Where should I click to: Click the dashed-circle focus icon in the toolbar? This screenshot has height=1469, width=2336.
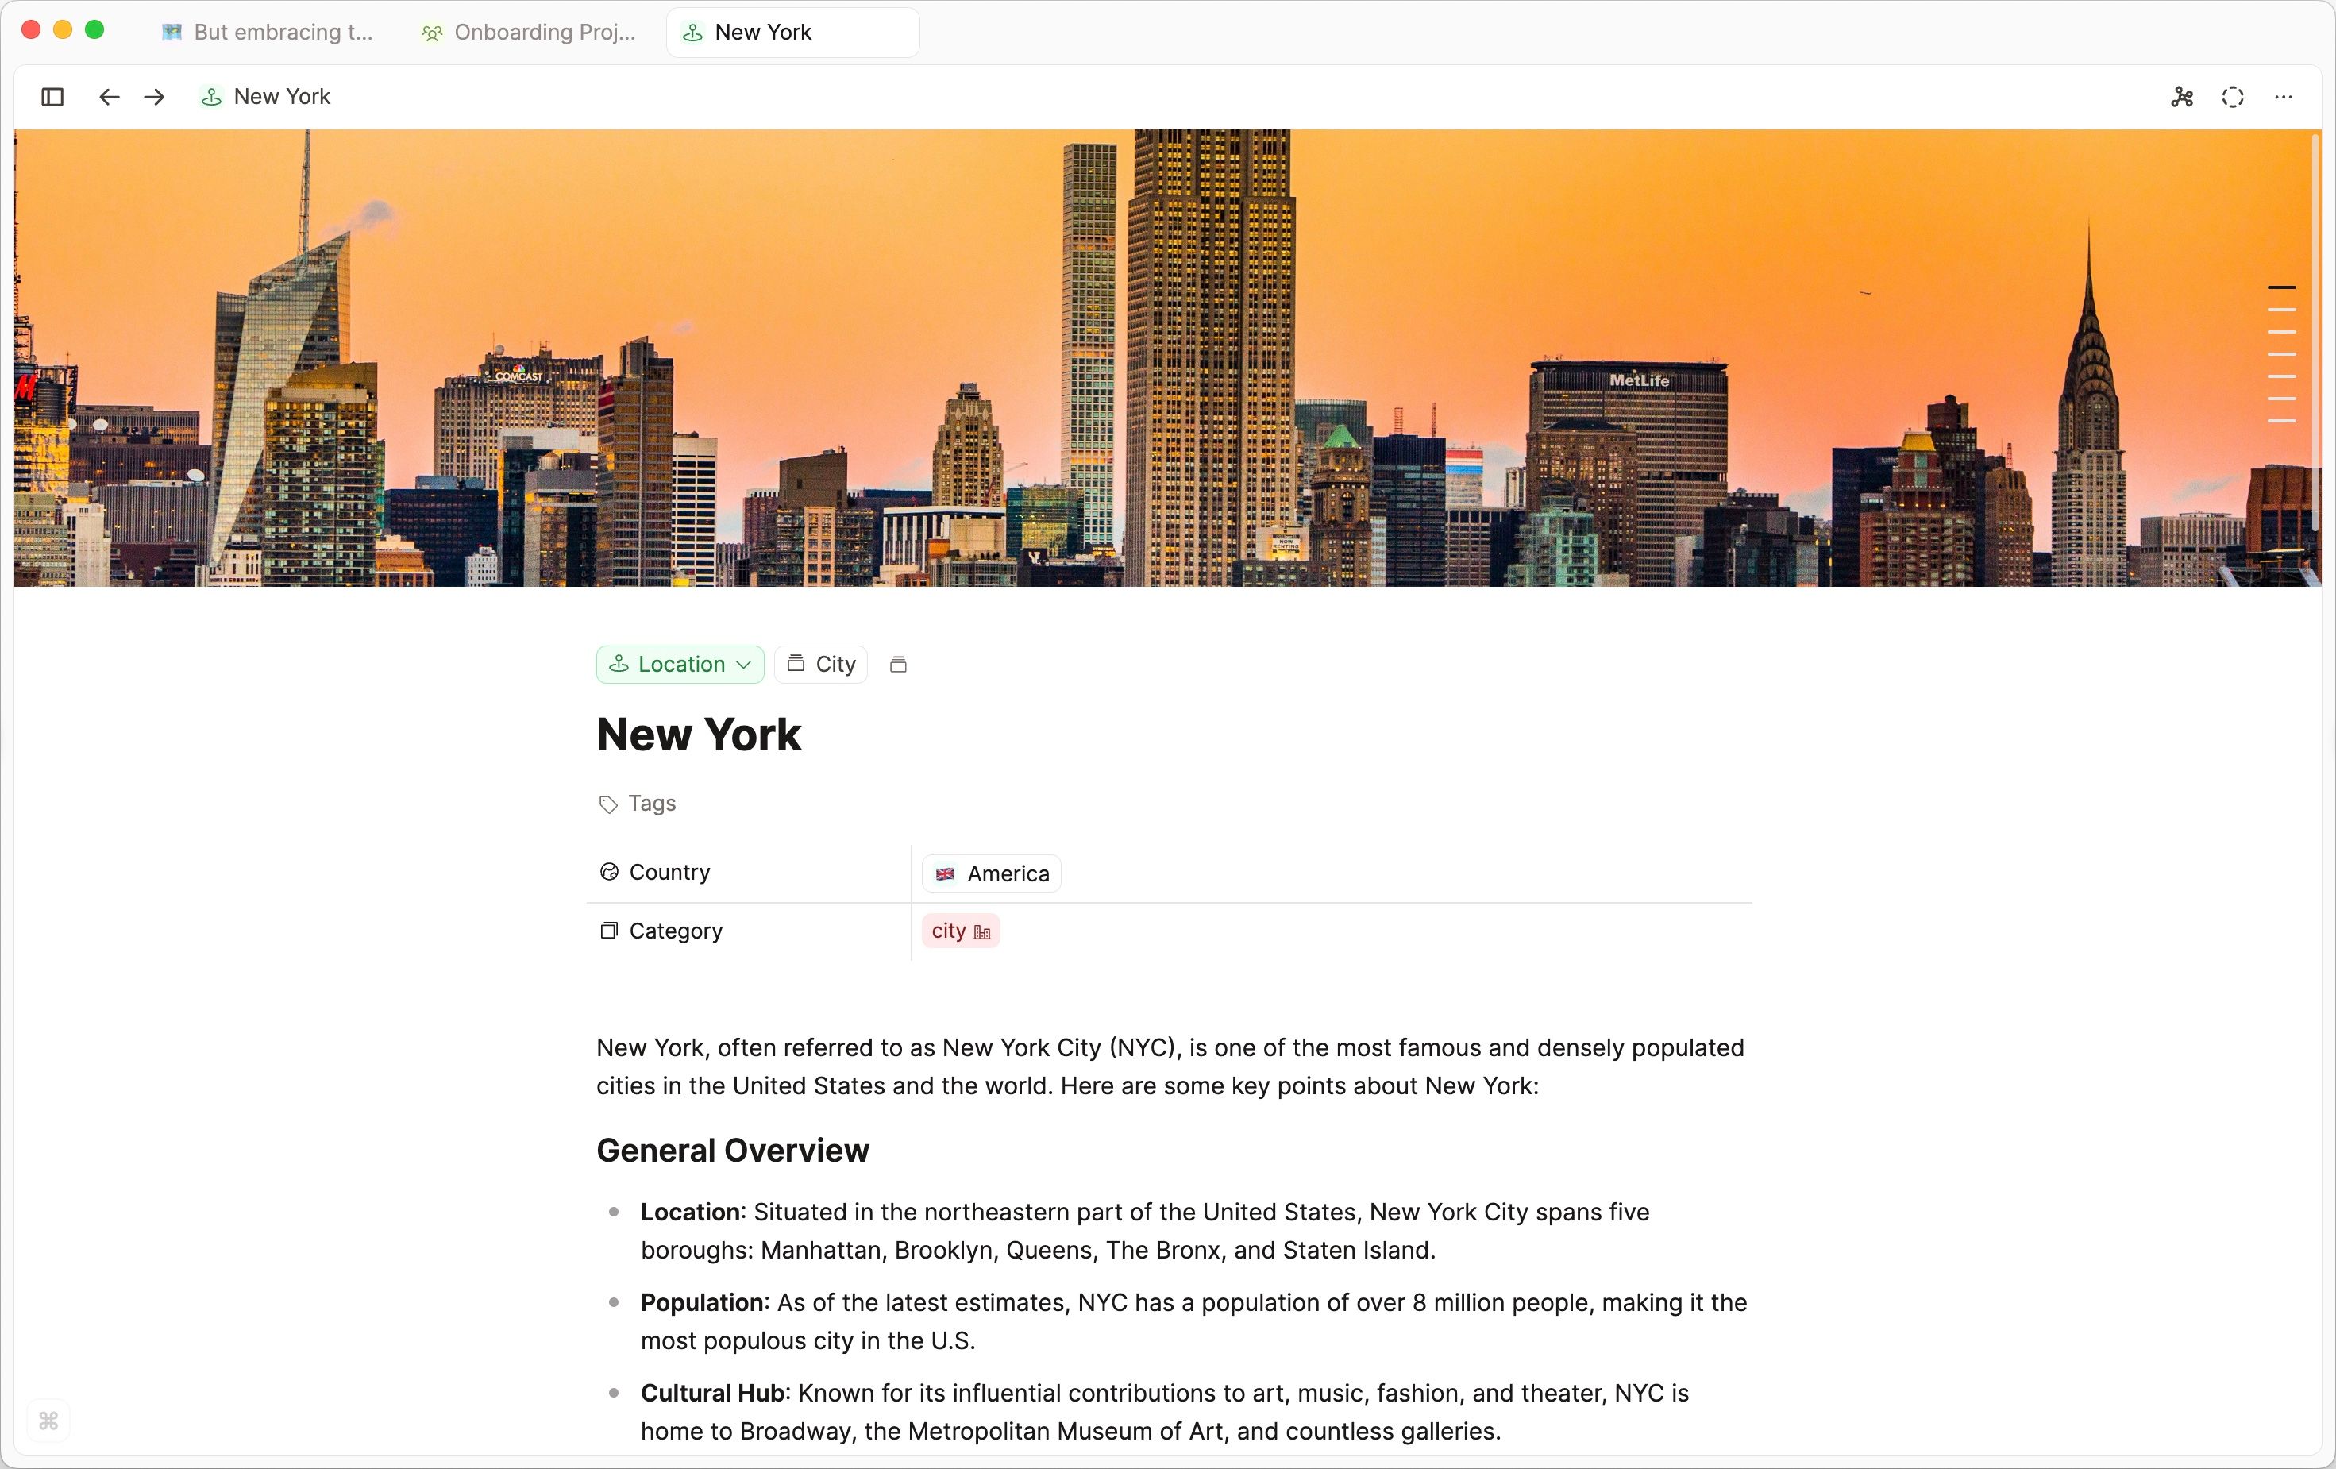(2233, 97)
